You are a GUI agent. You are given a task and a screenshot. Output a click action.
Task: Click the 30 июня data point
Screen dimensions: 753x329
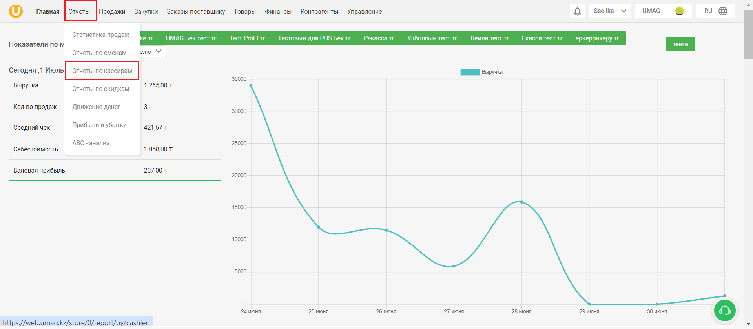pos(657,304)
